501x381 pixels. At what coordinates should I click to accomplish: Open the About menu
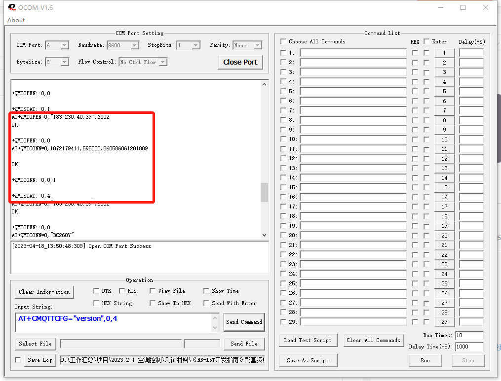[x=16, y=20]
